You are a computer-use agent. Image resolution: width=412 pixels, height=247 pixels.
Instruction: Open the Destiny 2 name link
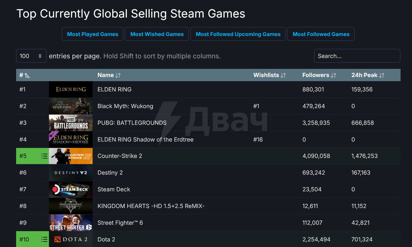pyautogui.click(x=110, y=173)
